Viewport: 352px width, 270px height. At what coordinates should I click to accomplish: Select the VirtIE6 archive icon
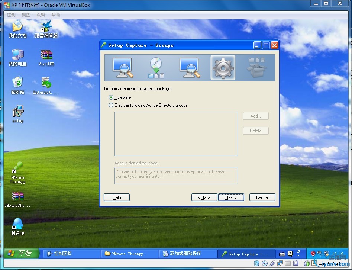(x=46, y=58)
